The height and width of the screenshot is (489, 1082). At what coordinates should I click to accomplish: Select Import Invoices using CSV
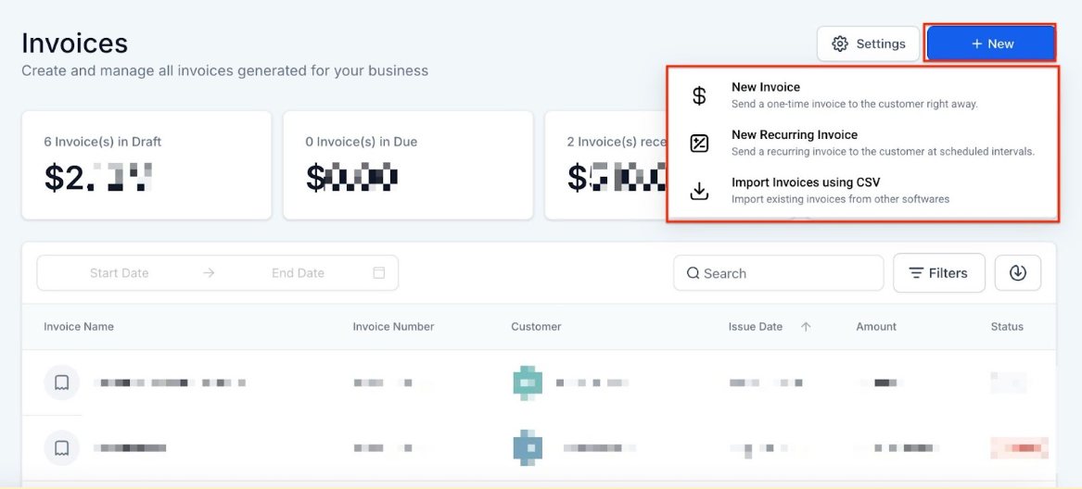click(x=805, y=182)
